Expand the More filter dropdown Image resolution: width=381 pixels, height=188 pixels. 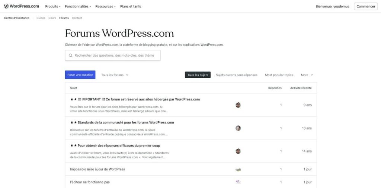coord(307,75)
